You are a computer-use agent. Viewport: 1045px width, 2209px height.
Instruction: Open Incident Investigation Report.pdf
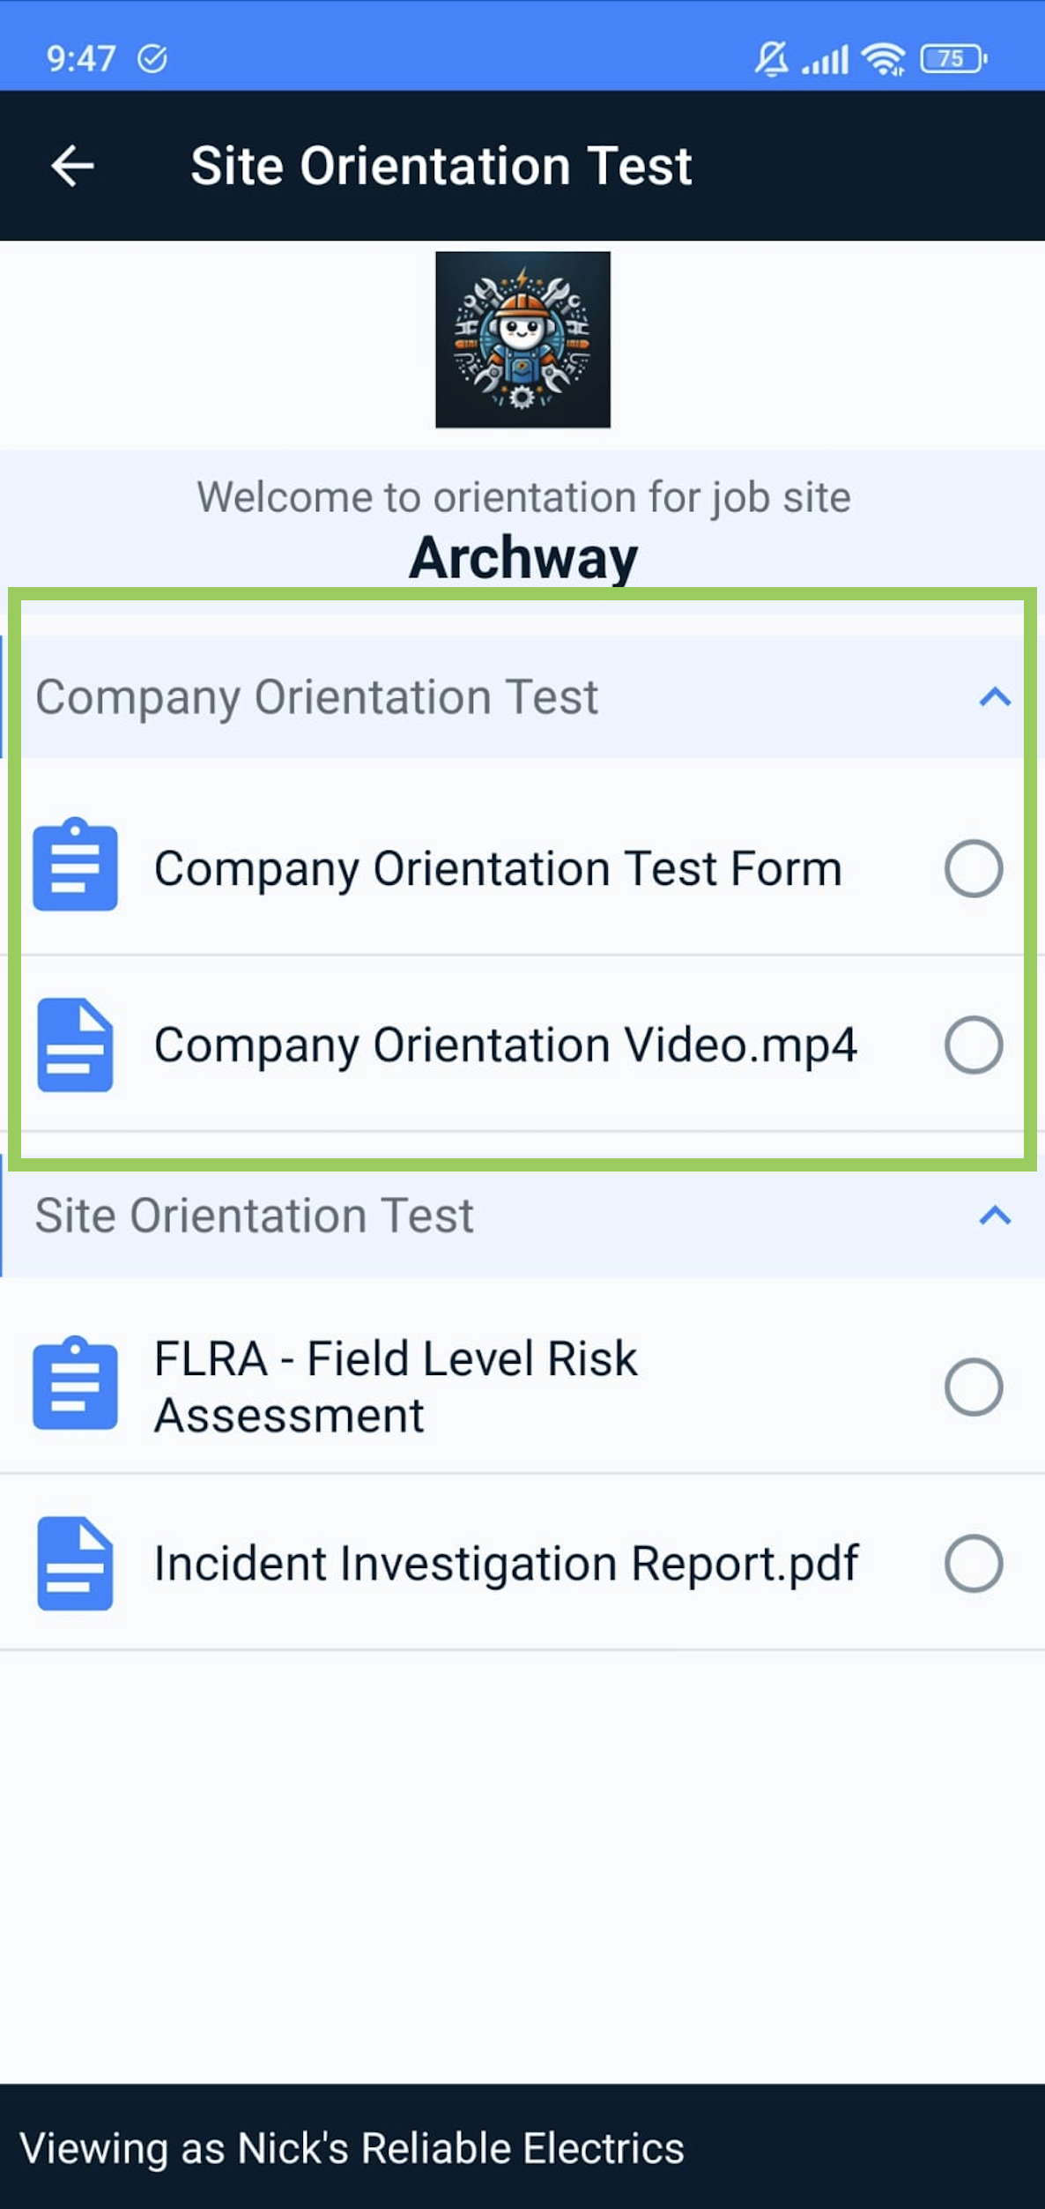pos(506,1563)
